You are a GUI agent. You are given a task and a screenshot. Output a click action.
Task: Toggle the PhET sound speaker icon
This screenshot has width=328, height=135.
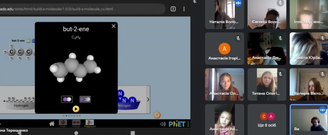(x=163, y=124)
